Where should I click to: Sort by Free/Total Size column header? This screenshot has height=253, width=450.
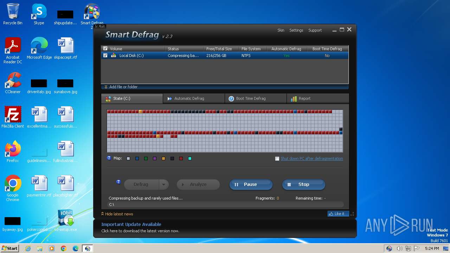click(221, 49)
